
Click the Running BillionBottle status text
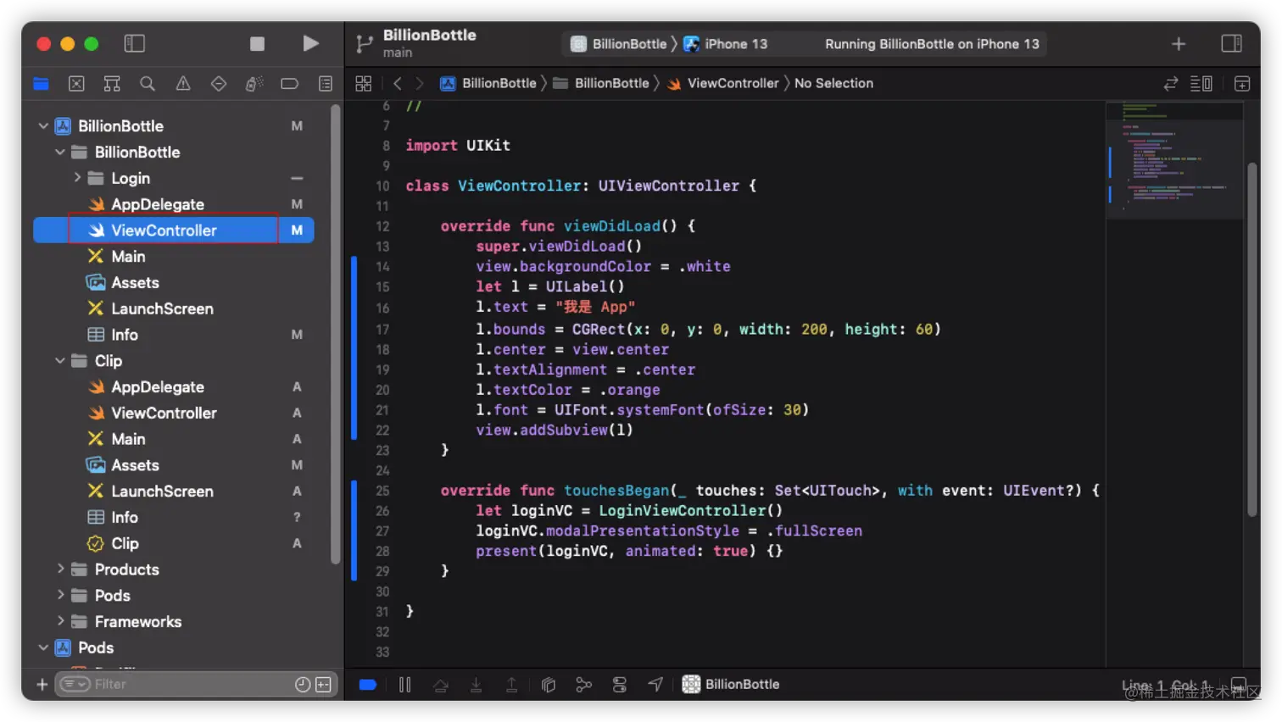[x=932, y=44]
